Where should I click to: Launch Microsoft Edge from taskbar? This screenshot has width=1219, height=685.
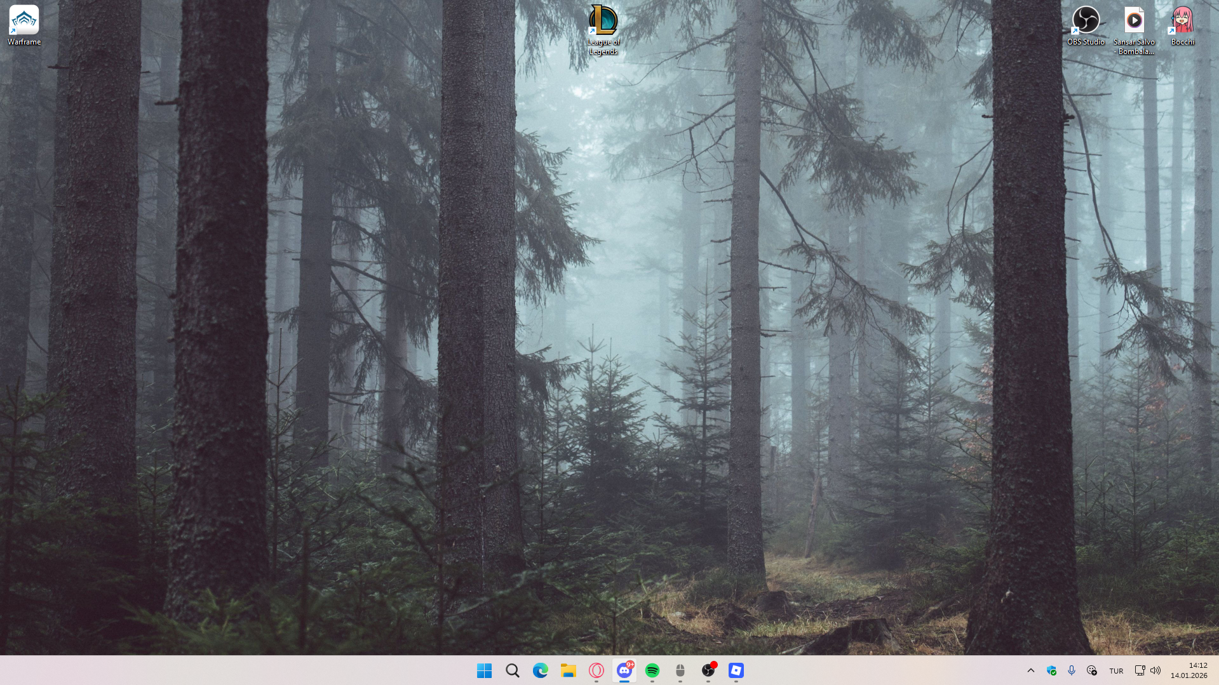pos(540,670)
